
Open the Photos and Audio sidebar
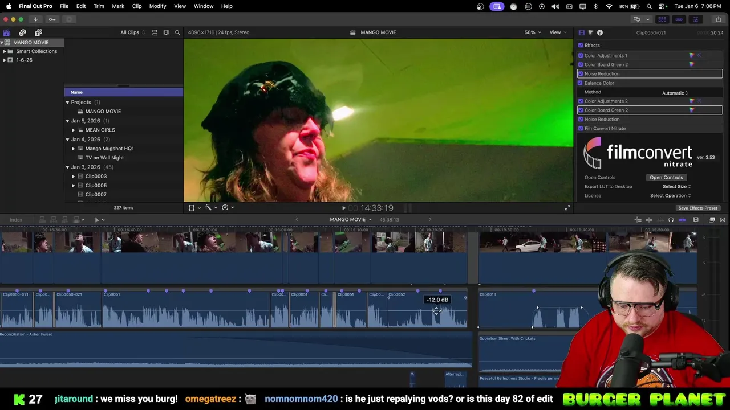(x=22, y=32)
